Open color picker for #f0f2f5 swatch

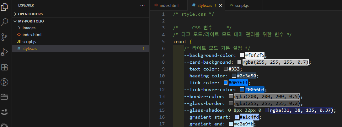[x=242, y=55]
